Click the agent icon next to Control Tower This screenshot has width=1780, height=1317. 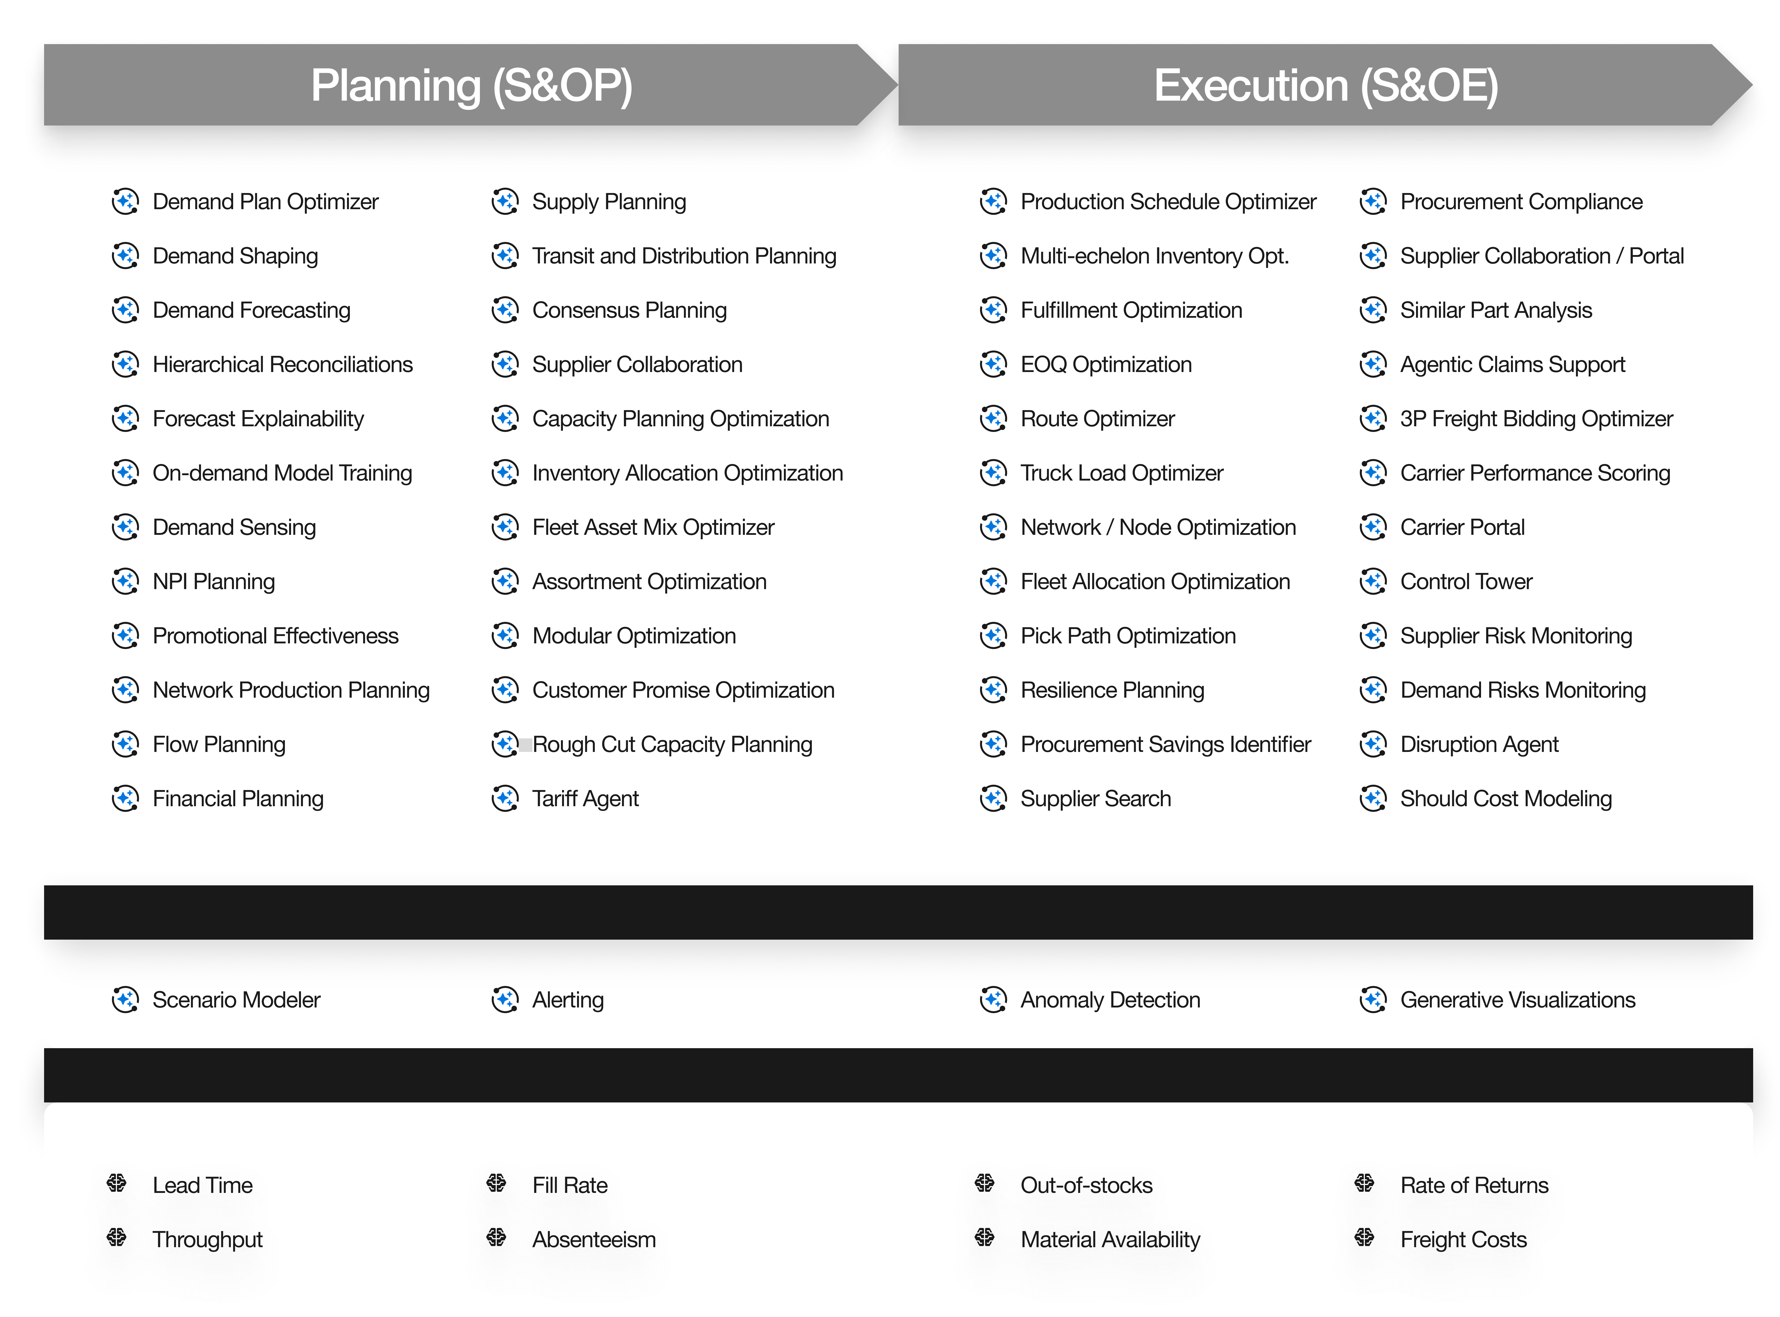pos(1373,581)
